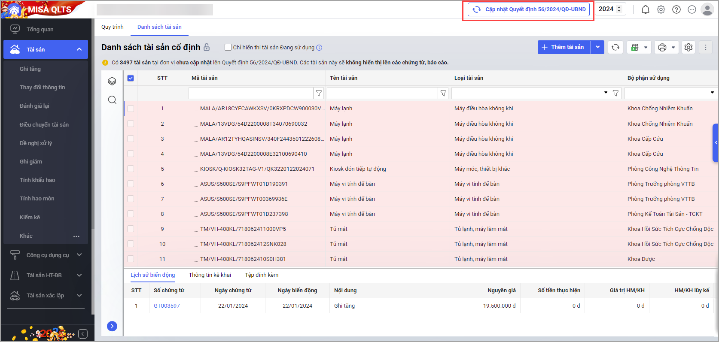This screenshot has width=719, height=342.
Task: Open the notifications bell icon
Action: coord(645,9)
